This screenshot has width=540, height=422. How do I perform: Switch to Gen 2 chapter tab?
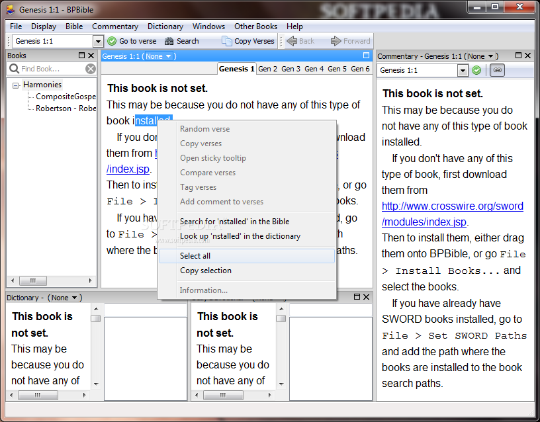coord(267,69)
